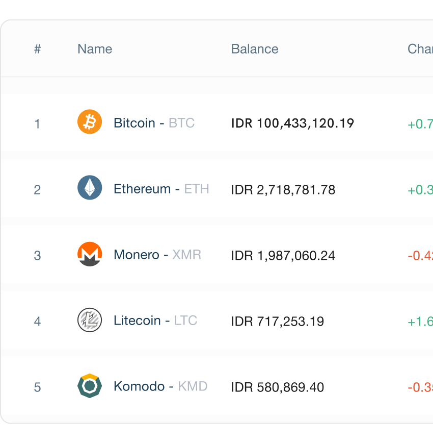Select the Ethereum balance IDR 2,718,781.78
The height and width of the screenshot is (443, 433).
pyautogui.click(x=283, y=190)
